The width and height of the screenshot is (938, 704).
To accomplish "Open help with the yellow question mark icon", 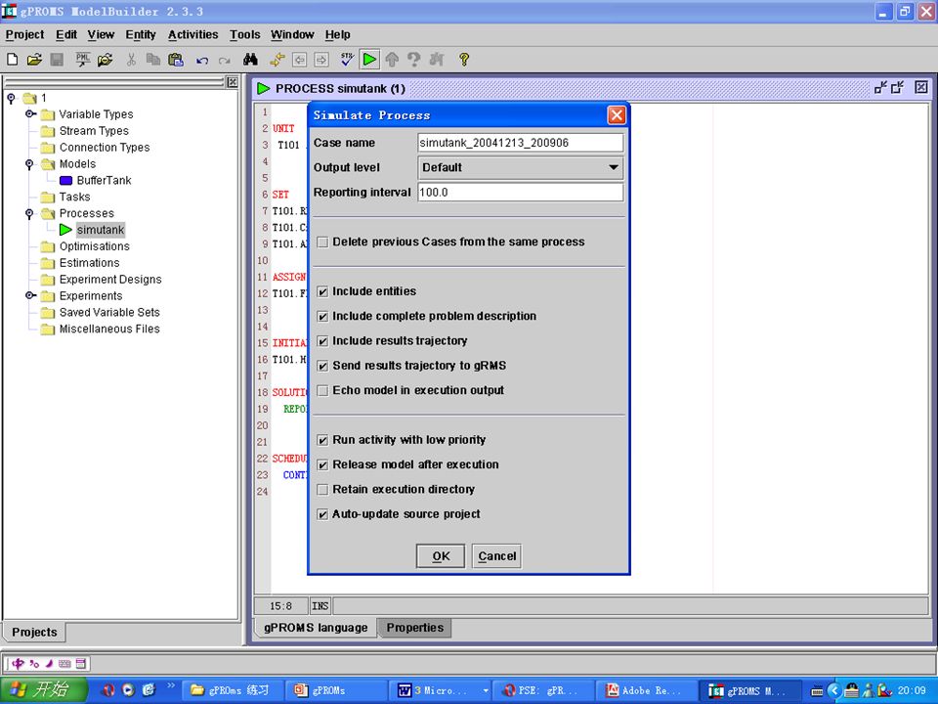I will tap(463, 60).
